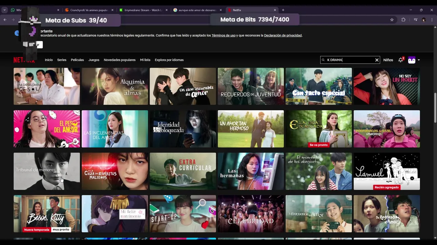Open Ella está encantada
Viewport: 437px width, 245px height.
click(x=319, y=129)
